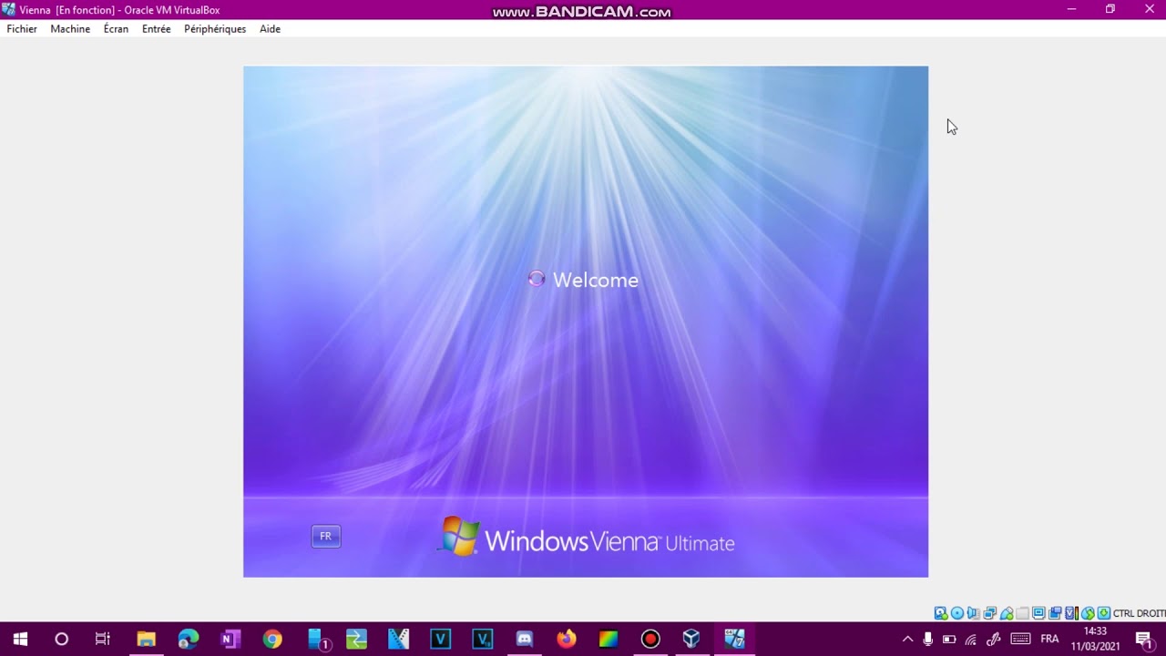Click the audio status icon in VirtualBox

pos(973,613)
